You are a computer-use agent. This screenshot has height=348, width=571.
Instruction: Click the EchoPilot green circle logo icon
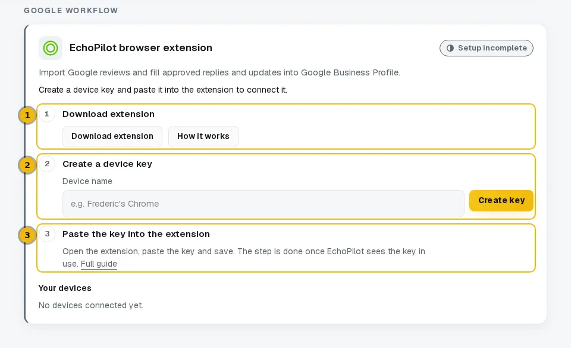tap(51, 48)
